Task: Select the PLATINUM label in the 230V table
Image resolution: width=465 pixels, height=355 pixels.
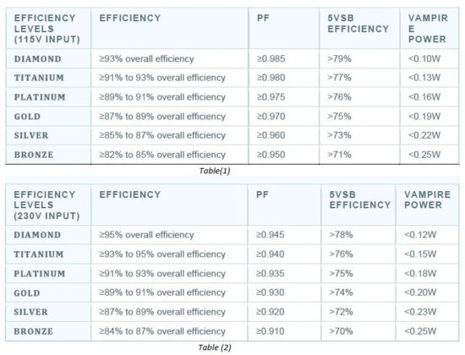Action: [40, 274]
